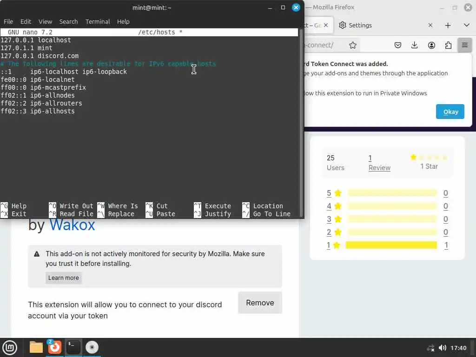Click the warning triangle icon in security notice
This screenshot has width=476, height=357.
(37, 254)
